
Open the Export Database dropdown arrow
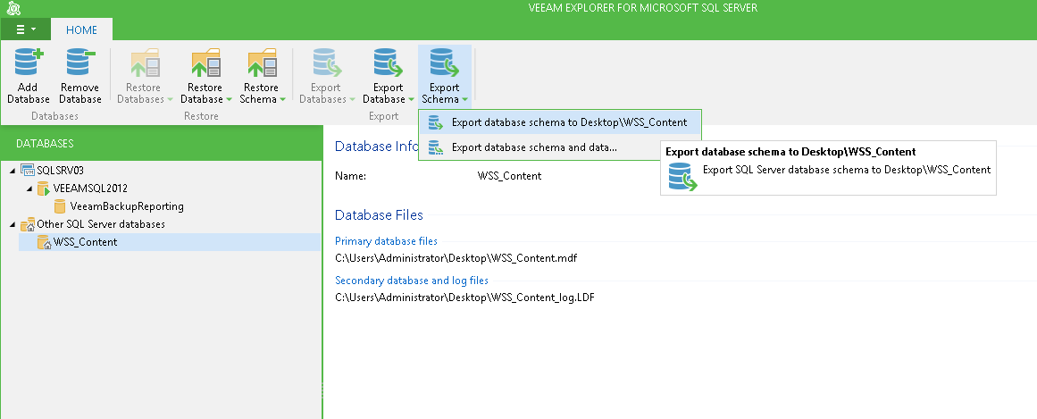[412, 100]
